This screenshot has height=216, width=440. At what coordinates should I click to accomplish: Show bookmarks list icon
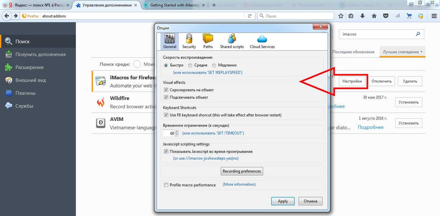[351, 16]
